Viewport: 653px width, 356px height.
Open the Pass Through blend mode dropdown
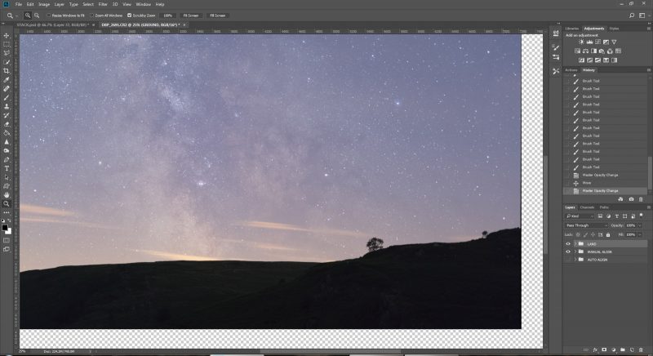point(586,225)
